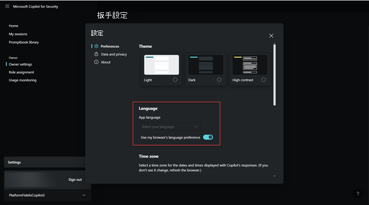Viewport: 369px width, 205px height.
Task: Click the Settings button in sidebar
Action: pos(45,162)
